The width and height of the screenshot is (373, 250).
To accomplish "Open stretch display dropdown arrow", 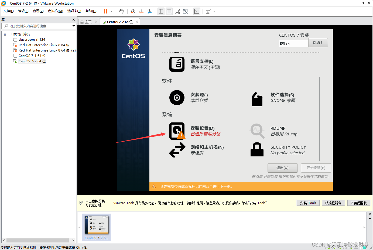I will pos(214,11).
